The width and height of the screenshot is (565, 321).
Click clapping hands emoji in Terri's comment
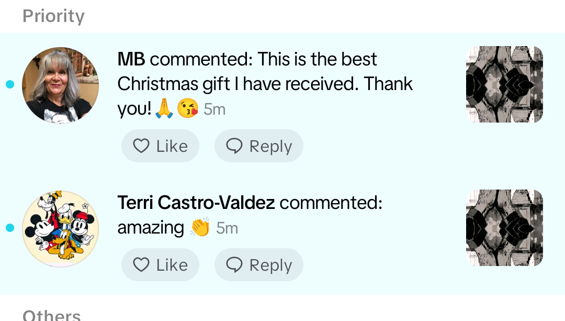(199, 227)
